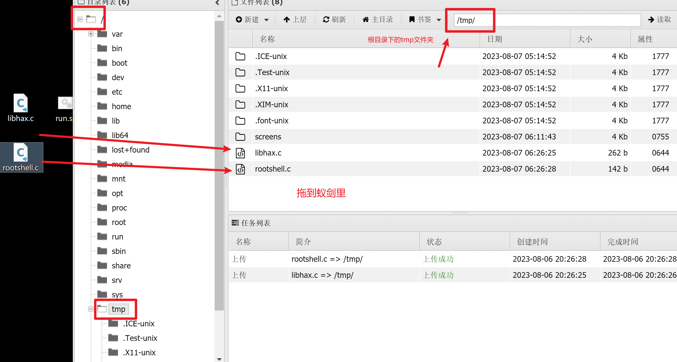Open 书签 dropdown arrow
This screenshot has height=362, width=677.
tap(439, 20)
